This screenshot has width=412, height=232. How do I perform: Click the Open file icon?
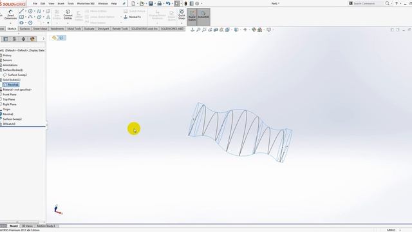[142, 3]
